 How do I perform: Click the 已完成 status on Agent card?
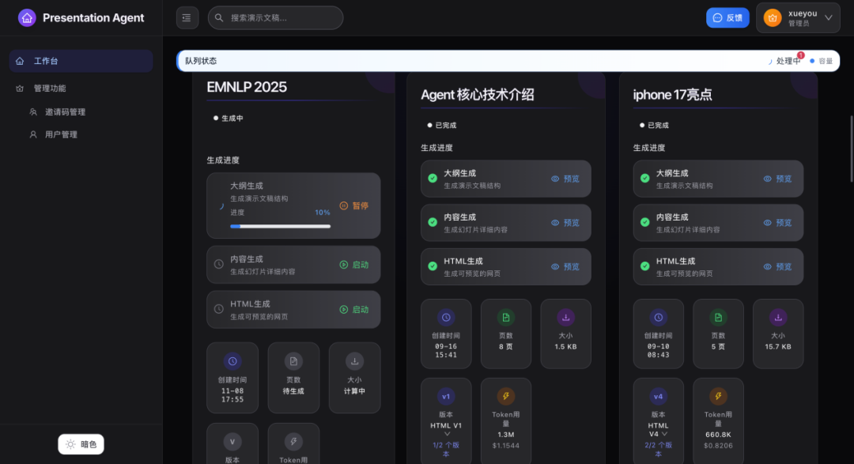442,125
